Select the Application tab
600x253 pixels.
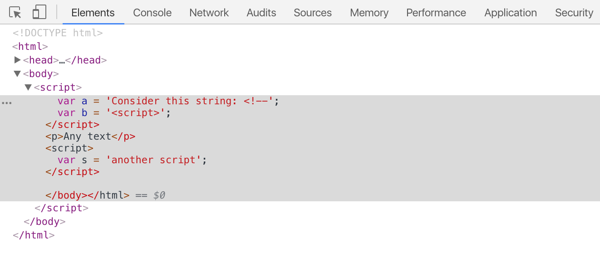click(x=510, y=13)
